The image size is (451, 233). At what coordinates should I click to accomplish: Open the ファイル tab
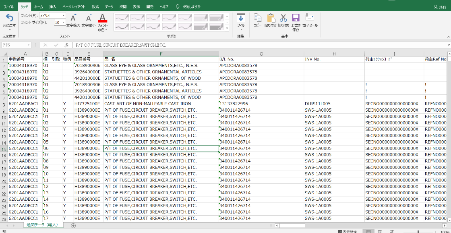tap(8, 6)
